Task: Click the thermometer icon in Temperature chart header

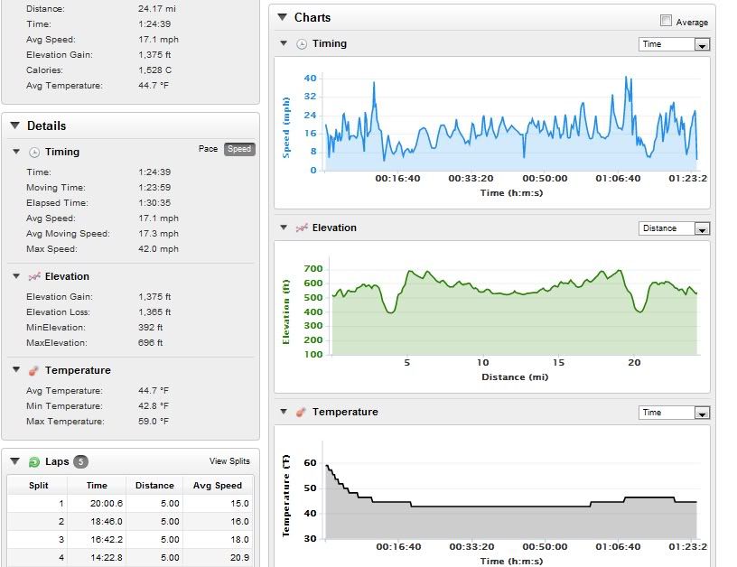Action: pos(302,413)
